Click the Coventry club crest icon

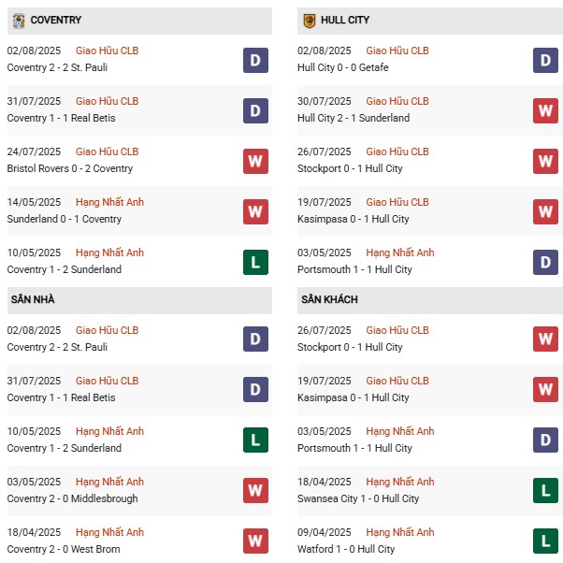tap(19, 21)
